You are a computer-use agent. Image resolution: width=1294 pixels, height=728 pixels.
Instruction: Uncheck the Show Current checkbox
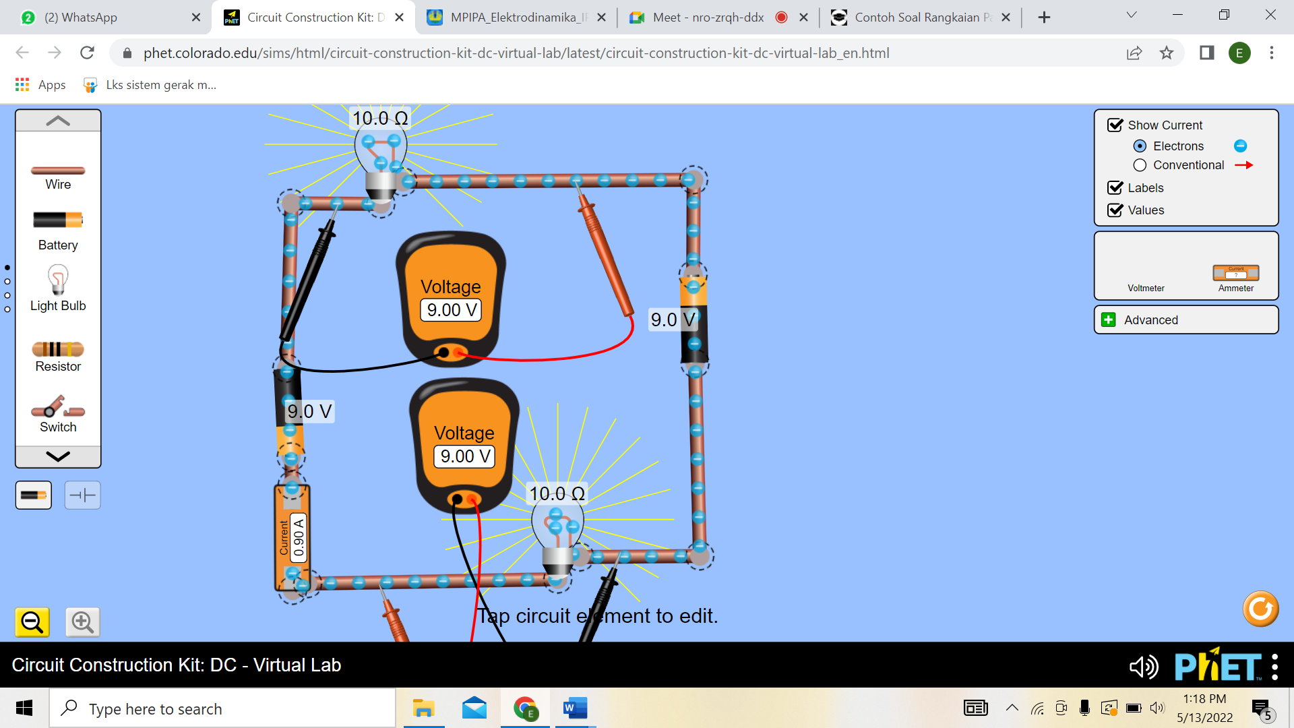tap(1115, 125)
